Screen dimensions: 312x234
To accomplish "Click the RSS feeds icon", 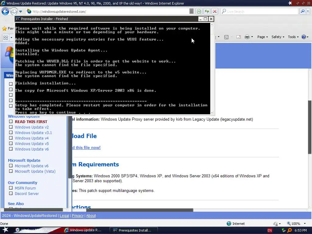I will [x=226, y=37].
